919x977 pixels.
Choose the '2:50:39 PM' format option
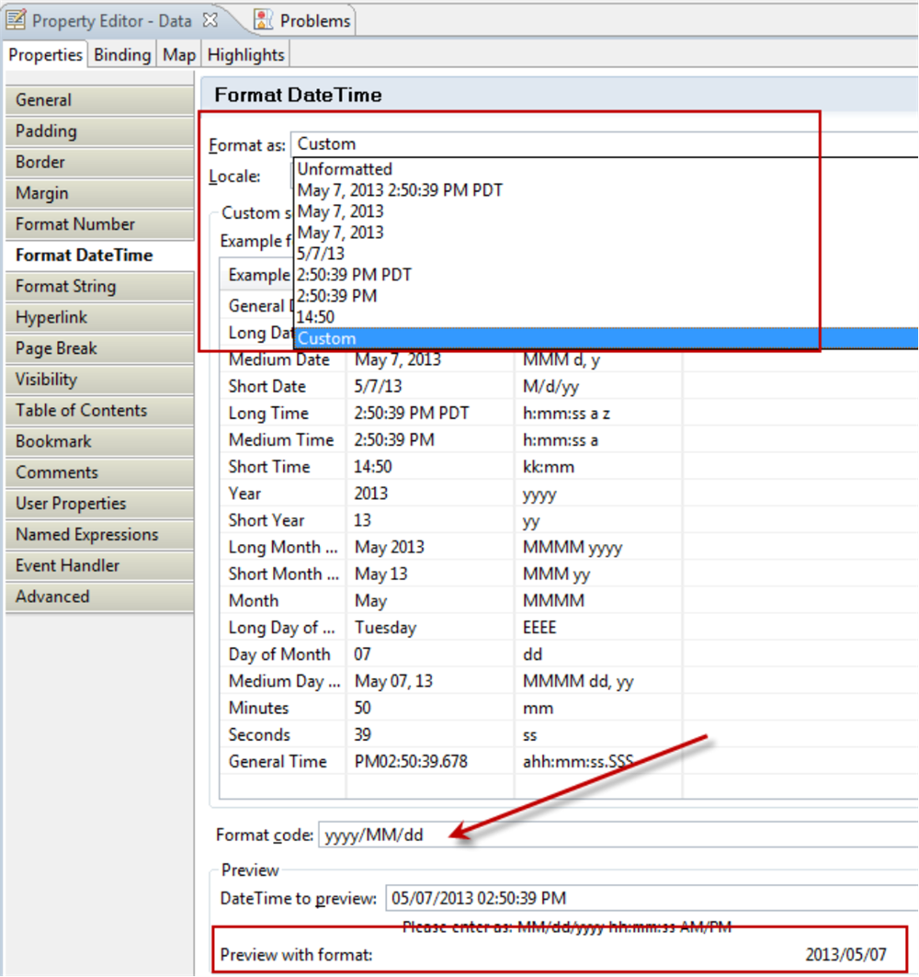(x=606, y=296)
